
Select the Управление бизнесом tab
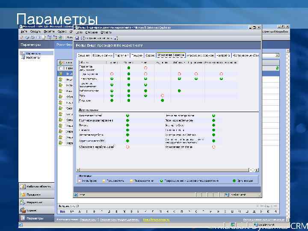click(171, 55)
